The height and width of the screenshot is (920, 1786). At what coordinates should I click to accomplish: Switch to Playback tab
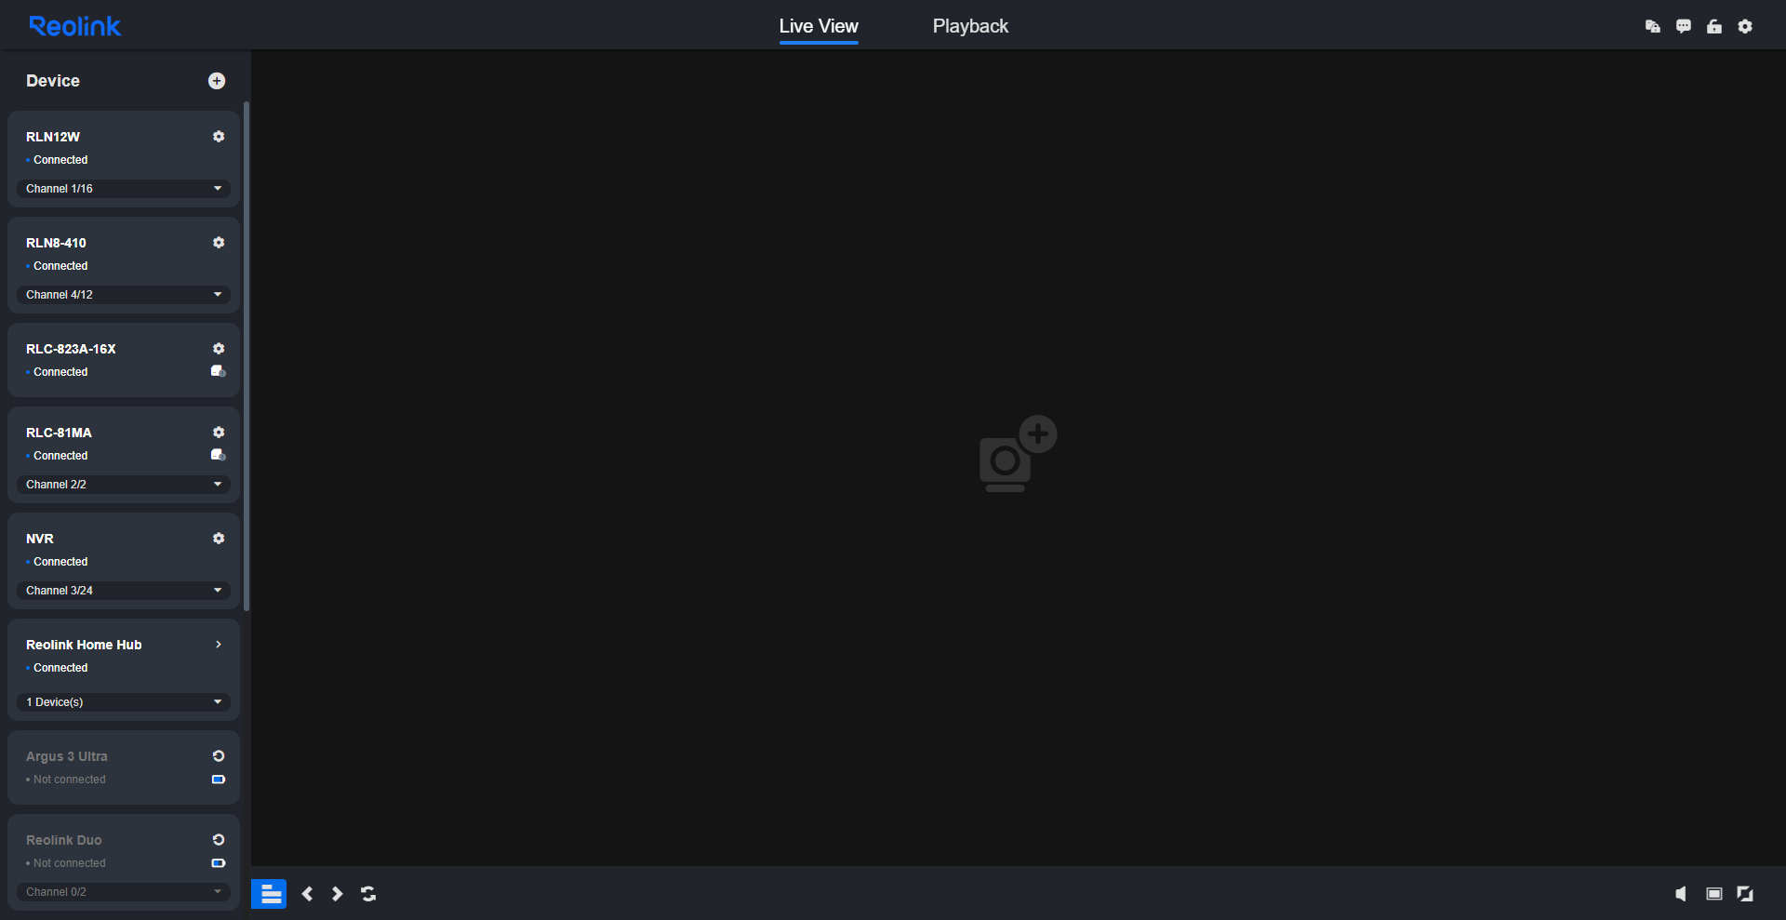(970, 26)
